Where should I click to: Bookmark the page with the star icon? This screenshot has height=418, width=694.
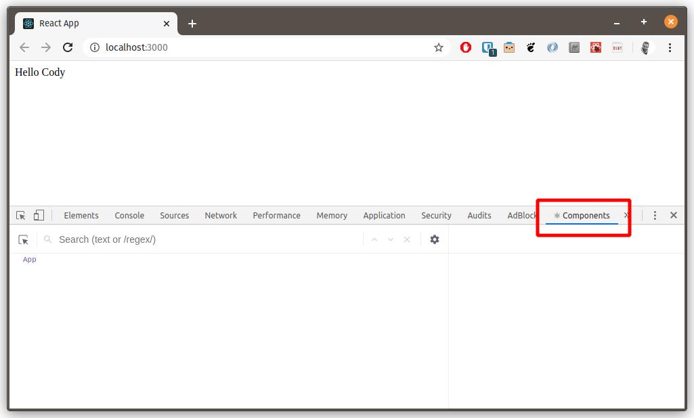439,47
